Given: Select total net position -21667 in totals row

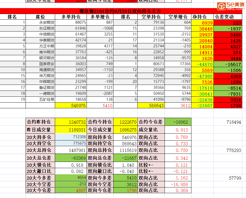Looking at the screenshot, I should click(x=202, y=105).
